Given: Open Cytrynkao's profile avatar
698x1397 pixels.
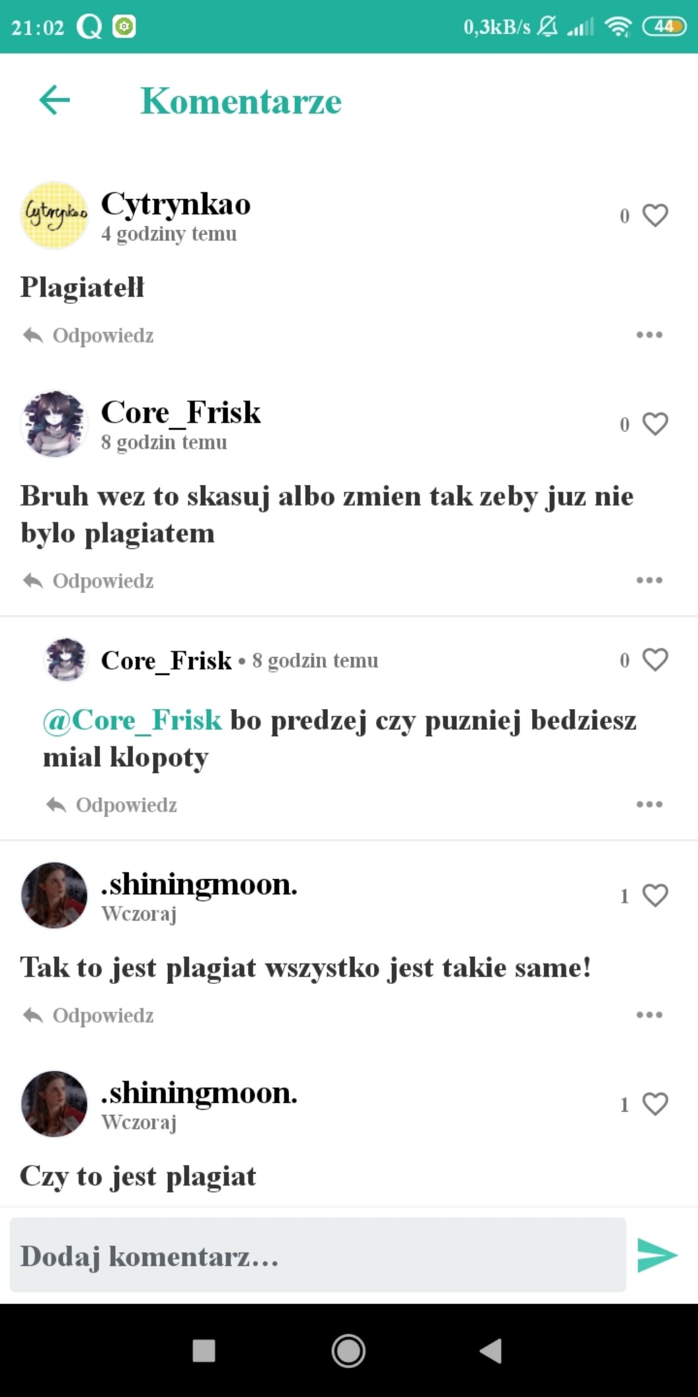Looking at the screenshot, I should point(55,215).
